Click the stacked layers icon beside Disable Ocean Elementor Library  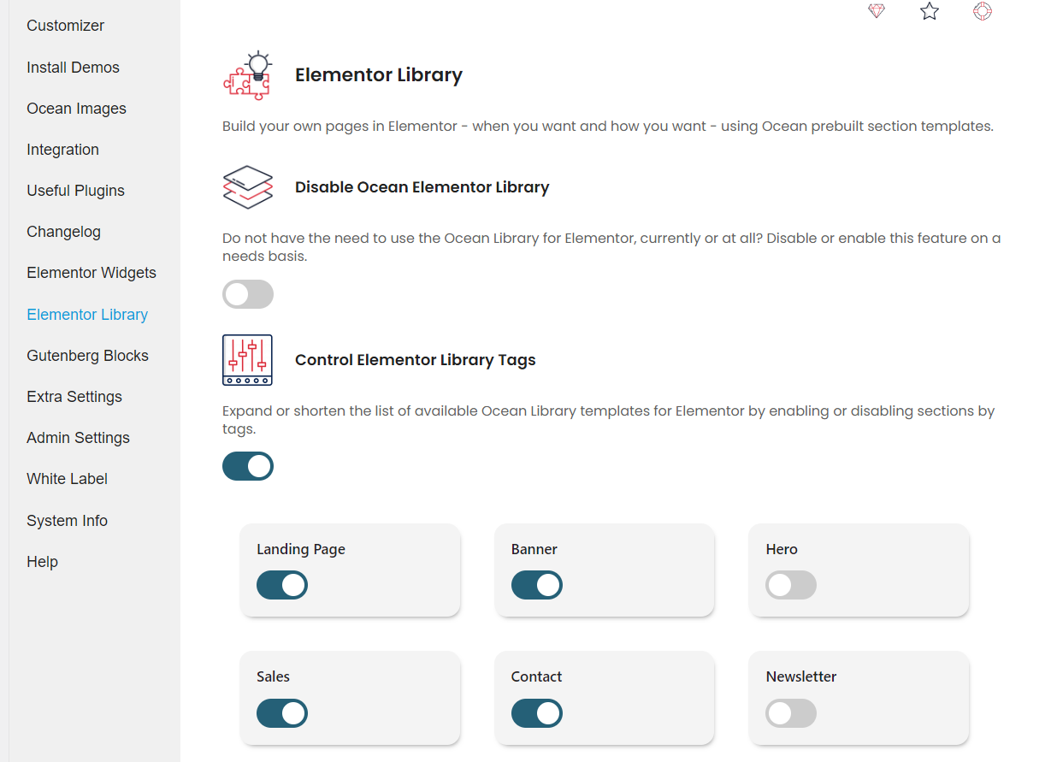point(247,187)
